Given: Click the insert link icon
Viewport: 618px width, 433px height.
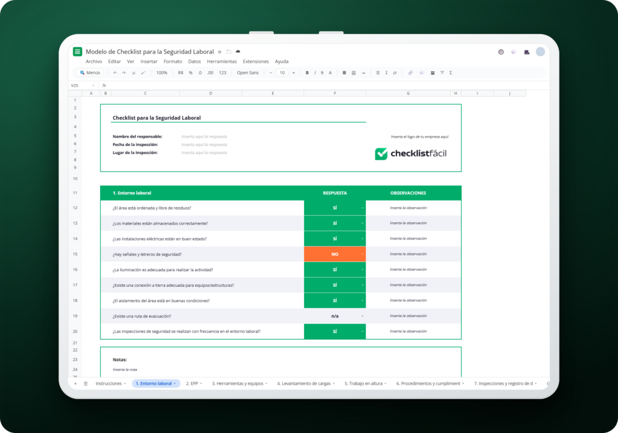Looking at the screenshot, I should [410, 72].
